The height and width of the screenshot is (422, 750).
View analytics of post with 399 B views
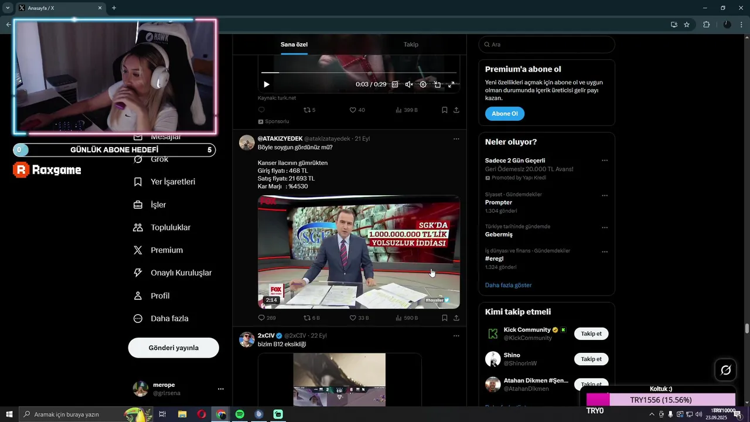(x=406, y=110)
